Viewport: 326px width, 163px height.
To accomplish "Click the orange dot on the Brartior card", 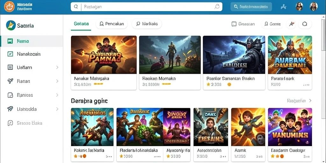I will coord(229,85).
